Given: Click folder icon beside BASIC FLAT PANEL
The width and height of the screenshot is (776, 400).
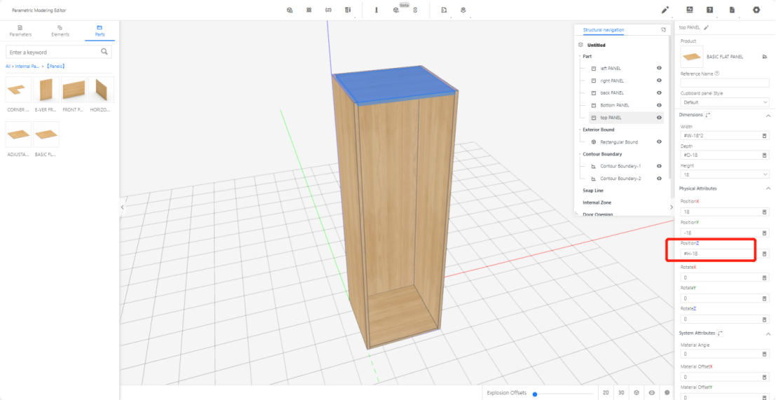Looking at the screenshot, I should pos(765,56).
